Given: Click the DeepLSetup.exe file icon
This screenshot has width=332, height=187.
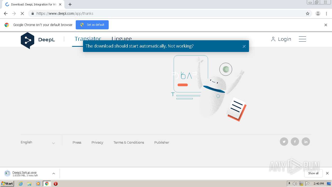Looking at the screenshot, I should click(7, 173).
